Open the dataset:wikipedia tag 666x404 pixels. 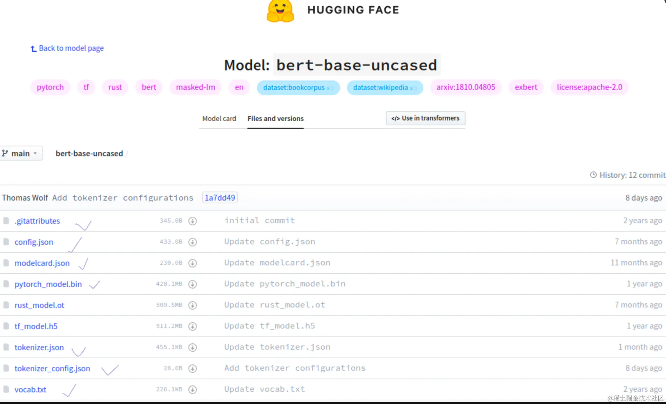click(385, 87)
